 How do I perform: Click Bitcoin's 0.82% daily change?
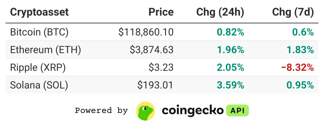230,32
